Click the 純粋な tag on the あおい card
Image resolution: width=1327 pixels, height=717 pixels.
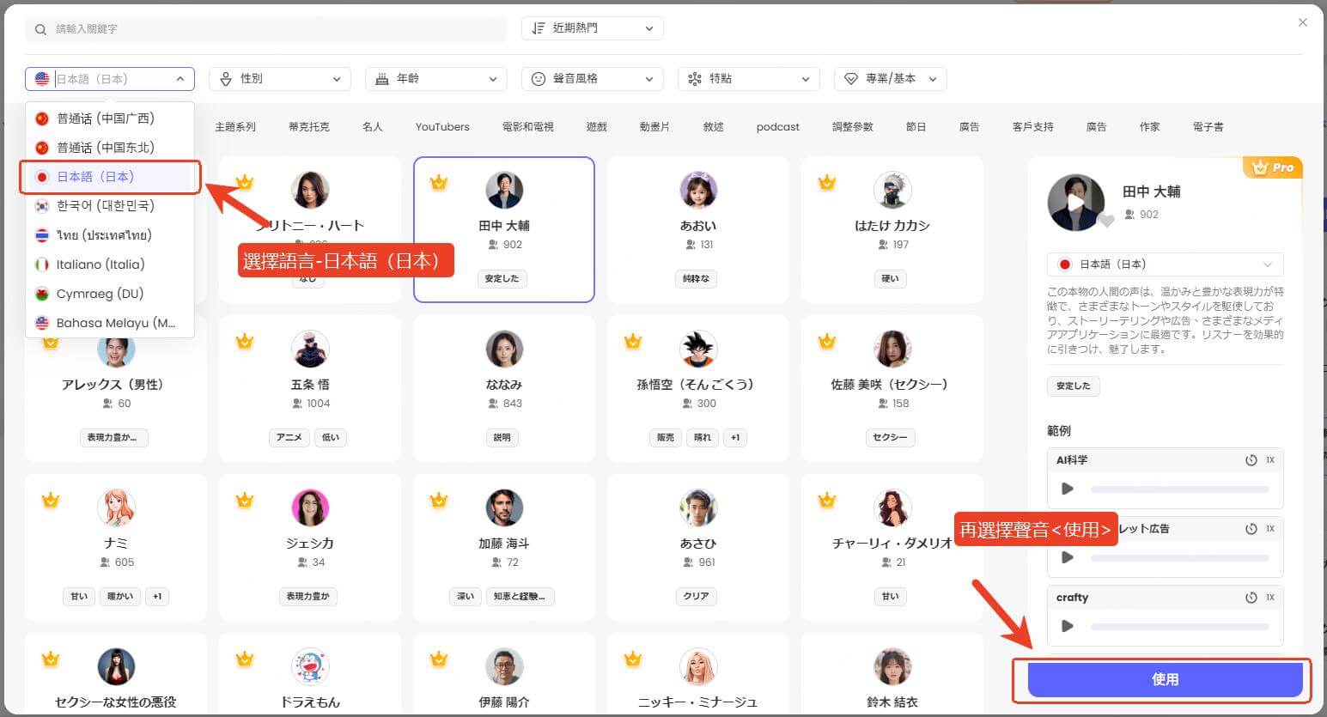pos(696,279)
